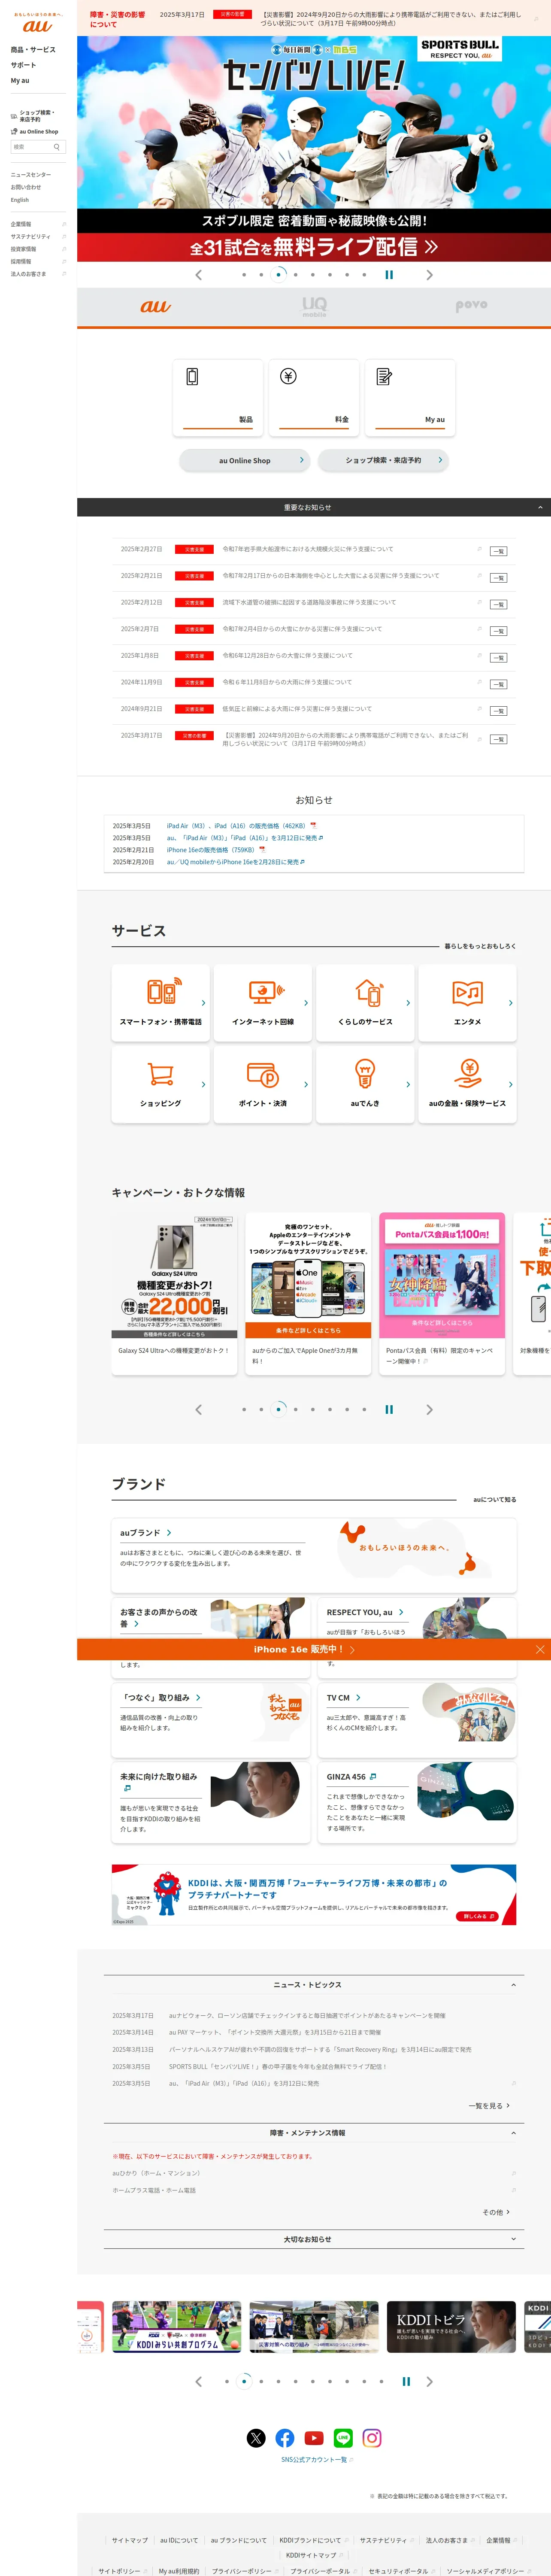Pause the campaign carousel autoplay
This screenshot has height=2576, width=551.
pos(389,1409)
